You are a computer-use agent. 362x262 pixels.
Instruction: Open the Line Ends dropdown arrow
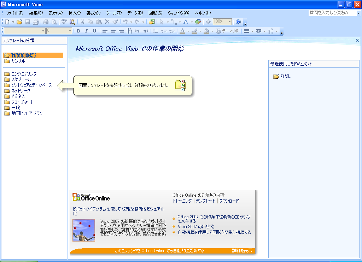[276, 31]
